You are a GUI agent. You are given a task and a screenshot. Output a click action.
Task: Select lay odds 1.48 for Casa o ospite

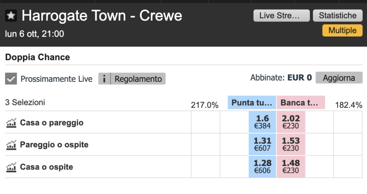point(291,167)
